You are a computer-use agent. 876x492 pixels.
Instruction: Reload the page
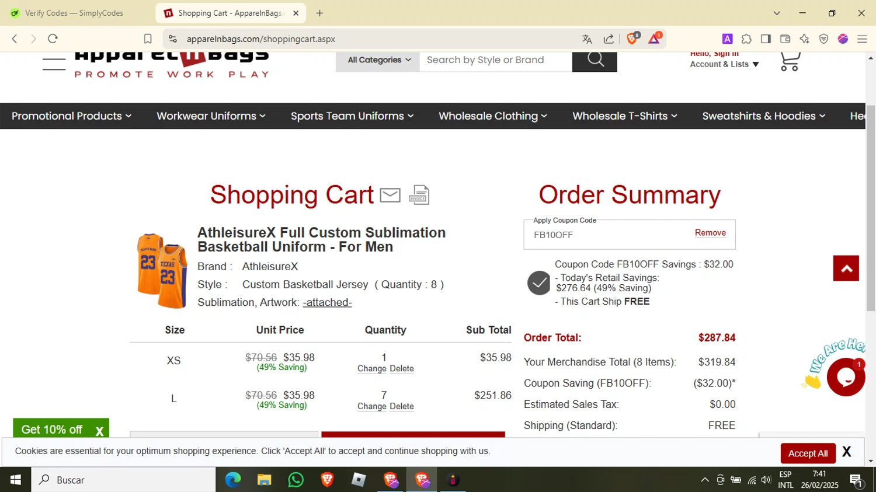pos(53,39)
